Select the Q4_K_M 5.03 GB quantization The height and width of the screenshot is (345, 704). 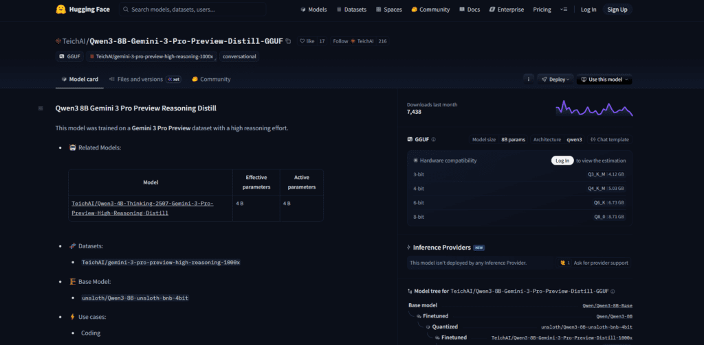[606, 189]
